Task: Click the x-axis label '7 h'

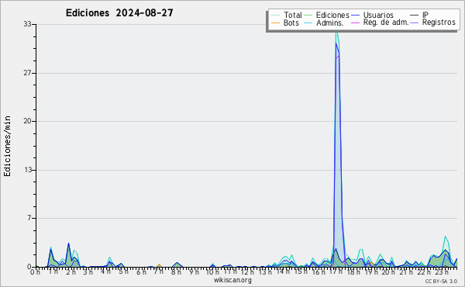Action: (158, 271)
